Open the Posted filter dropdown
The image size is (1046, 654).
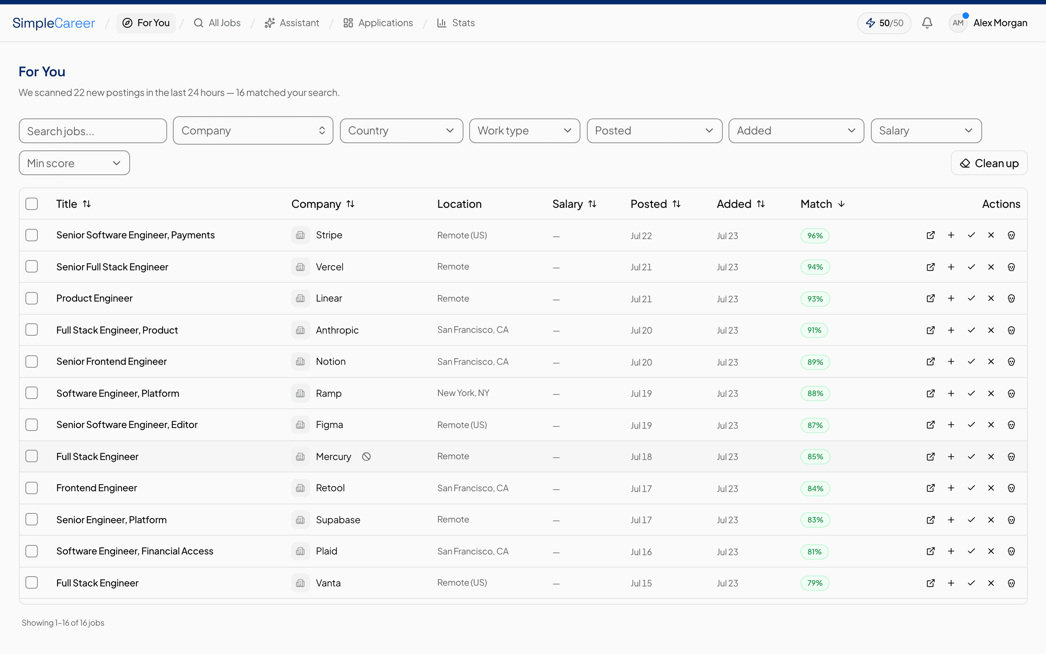(x=654, y=131)
